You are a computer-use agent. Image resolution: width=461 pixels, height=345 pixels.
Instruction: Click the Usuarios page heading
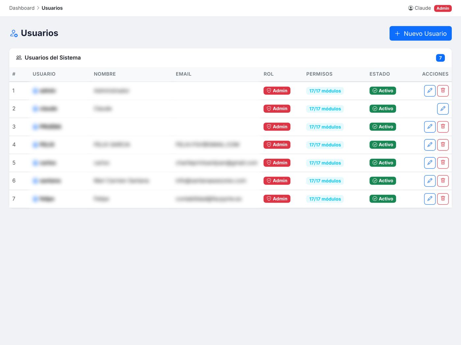40,33
